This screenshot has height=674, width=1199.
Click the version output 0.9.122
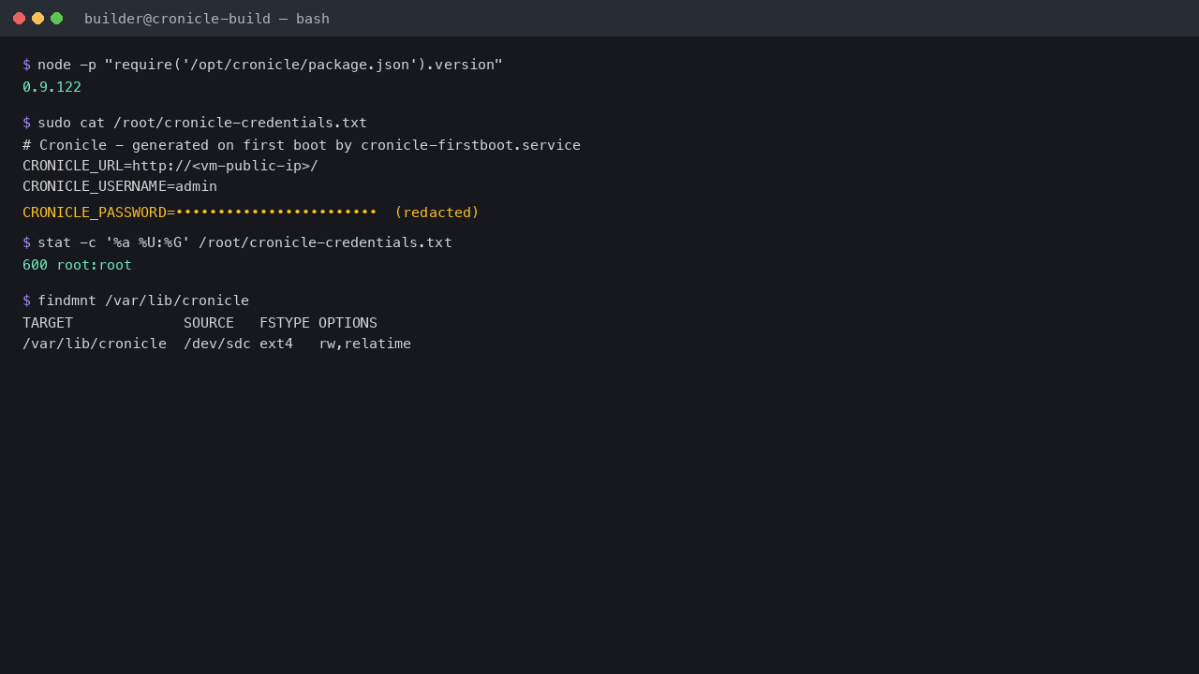pos(52,87)
